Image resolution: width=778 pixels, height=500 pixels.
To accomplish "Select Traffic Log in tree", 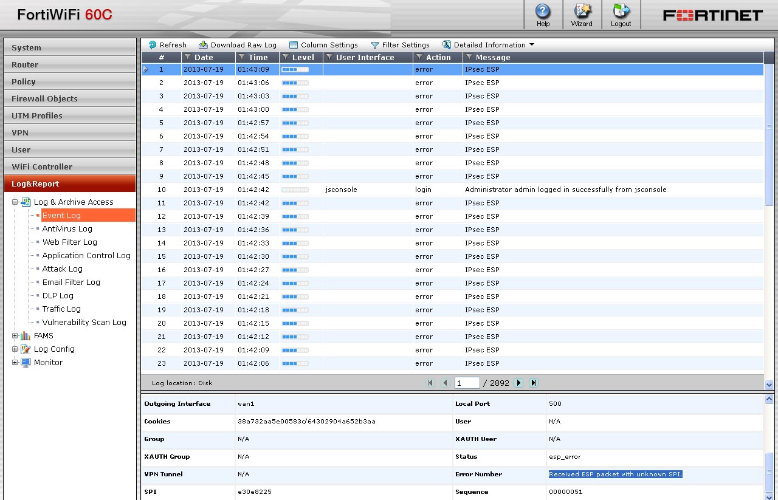I will coord(61,309).
